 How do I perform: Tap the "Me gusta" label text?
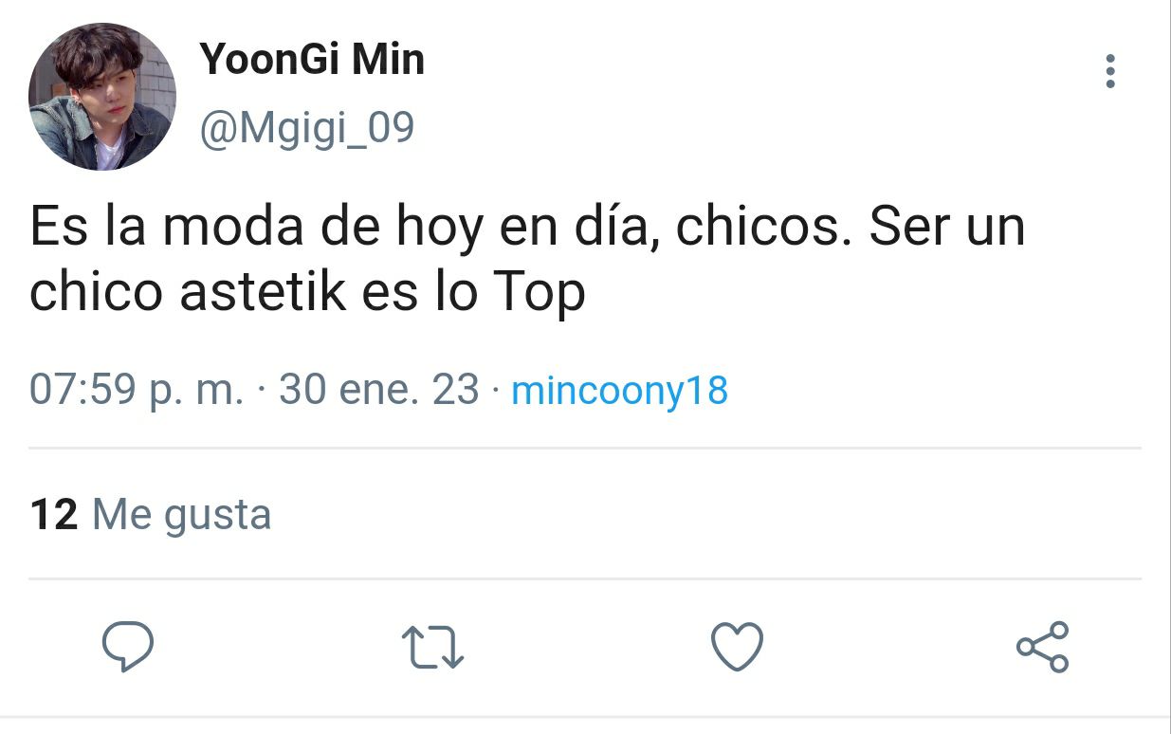click(x=182, y=517)
